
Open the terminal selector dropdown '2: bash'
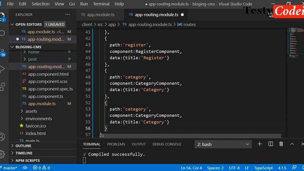[x=223, y=144]
